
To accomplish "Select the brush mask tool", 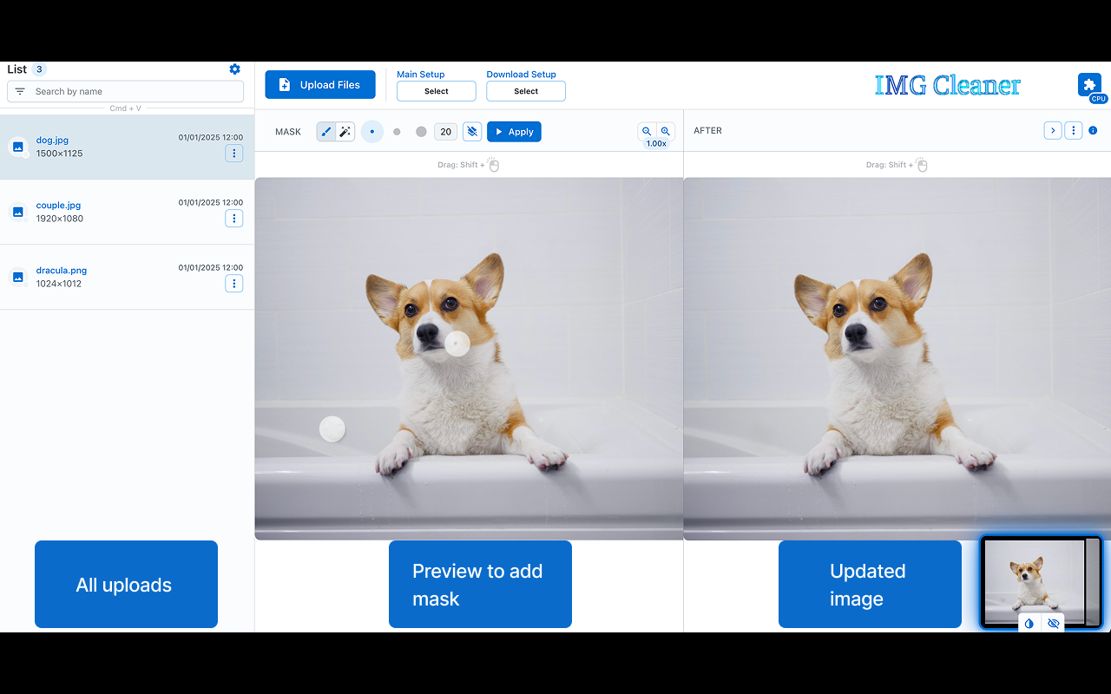I will 325,131.
